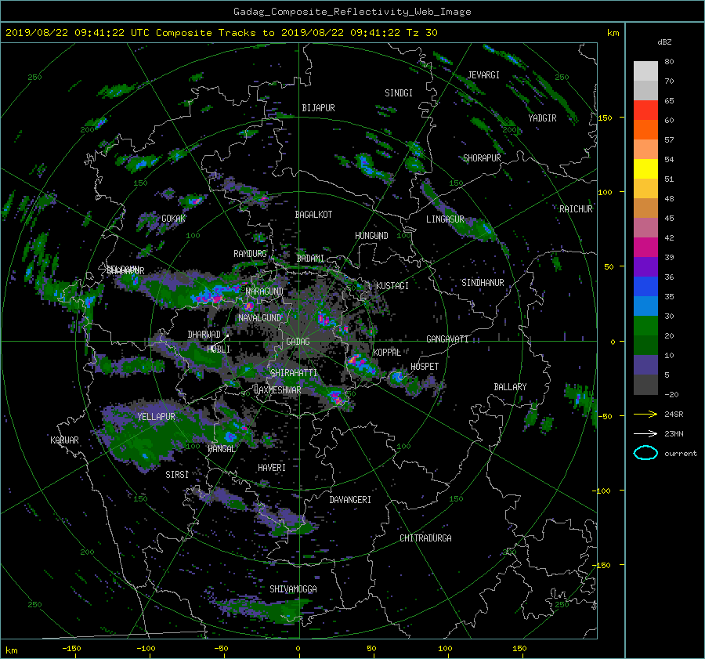Click the GADAG label at radar center
Screen dimensions: 705x659
coord(298,342)
